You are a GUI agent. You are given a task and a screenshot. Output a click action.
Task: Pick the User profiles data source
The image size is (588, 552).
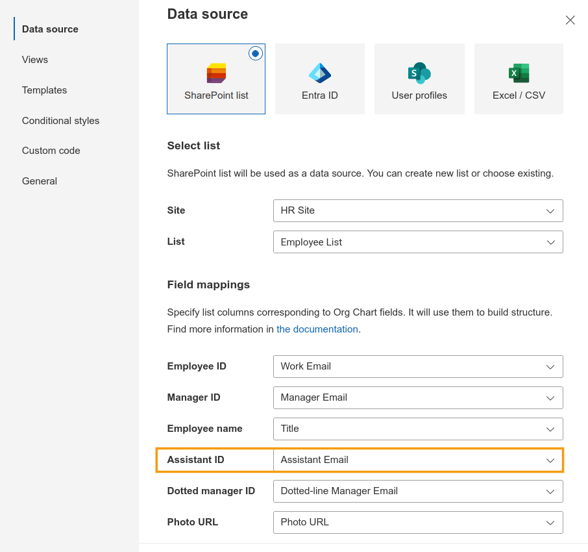pyautogui.click(x=419, y=79)
